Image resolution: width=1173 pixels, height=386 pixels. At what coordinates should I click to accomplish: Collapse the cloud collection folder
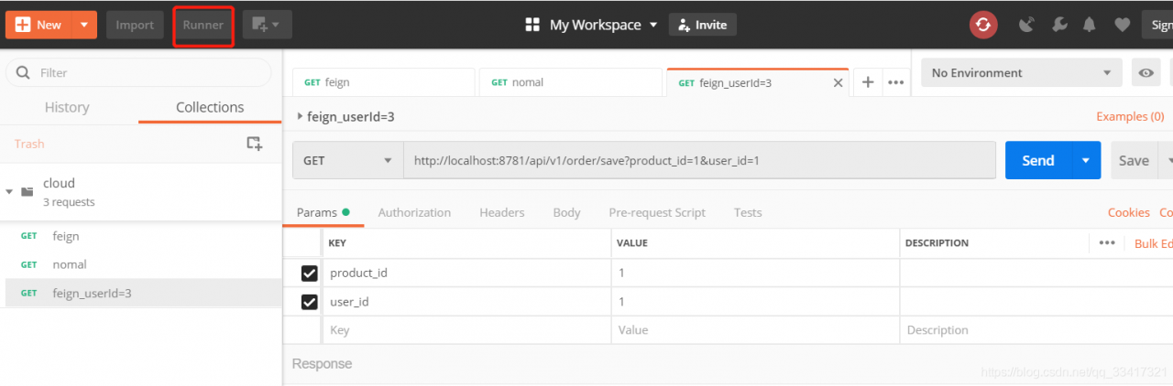[x=10, y=191]
